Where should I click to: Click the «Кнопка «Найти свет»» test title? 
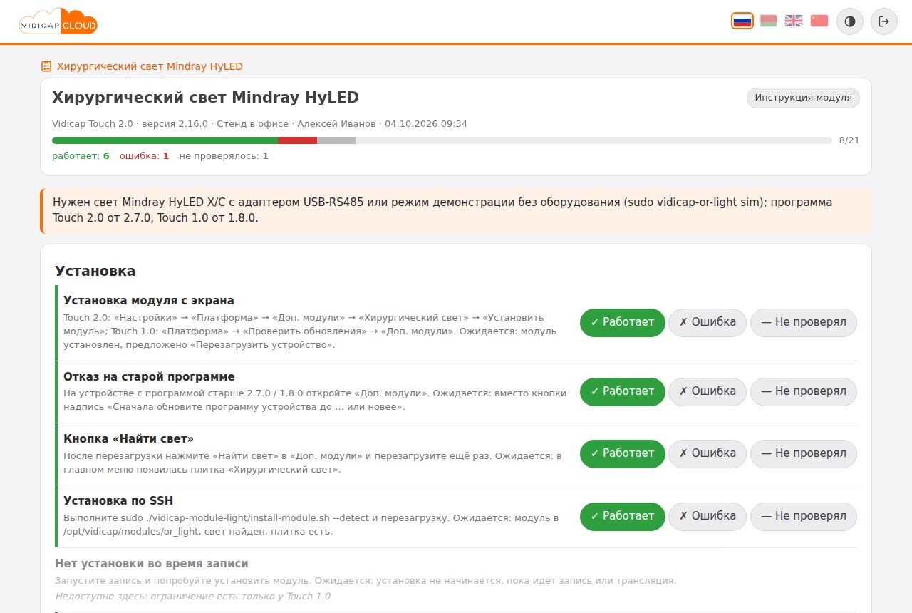click(x=129, y=438)
